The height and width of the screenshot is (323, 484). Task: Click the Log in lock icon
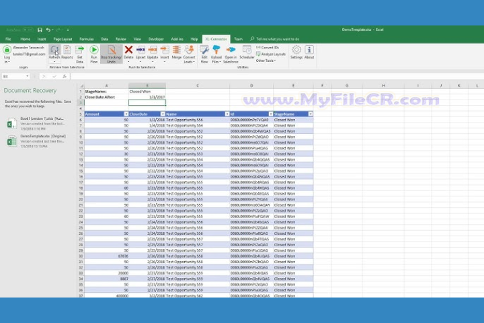(x=7, y=49)
